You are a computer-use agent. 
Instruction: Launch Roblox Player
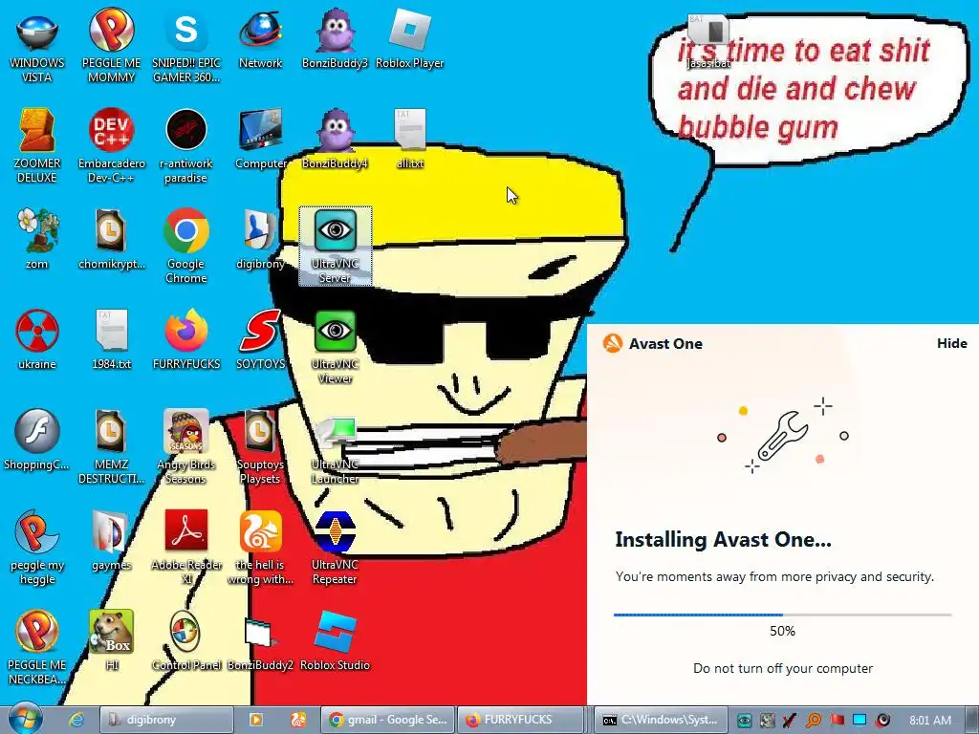(x=409, y=39)
